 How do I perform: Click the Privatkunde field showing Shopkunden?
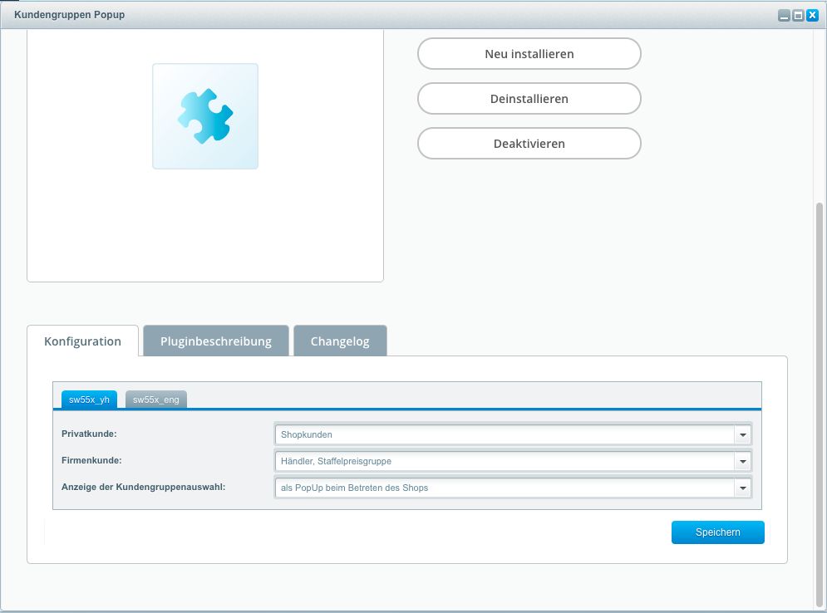point(504,434)
